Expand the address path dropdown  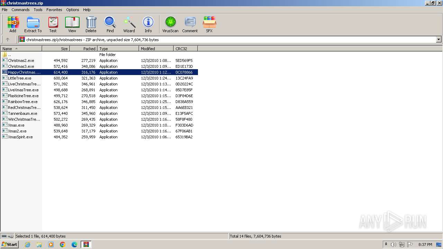point(439,39)
